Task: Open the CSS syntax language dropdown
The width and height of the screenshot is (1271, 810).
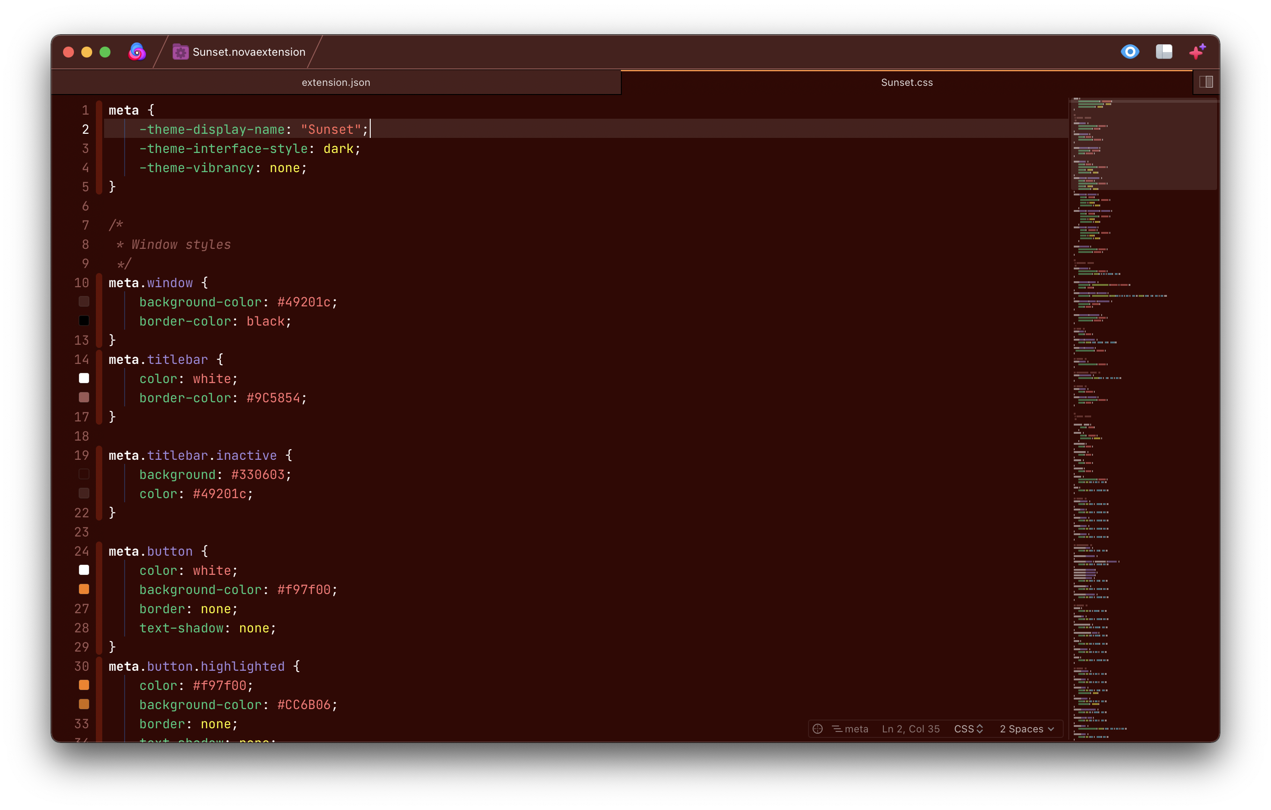Action: tap(969, 729)
